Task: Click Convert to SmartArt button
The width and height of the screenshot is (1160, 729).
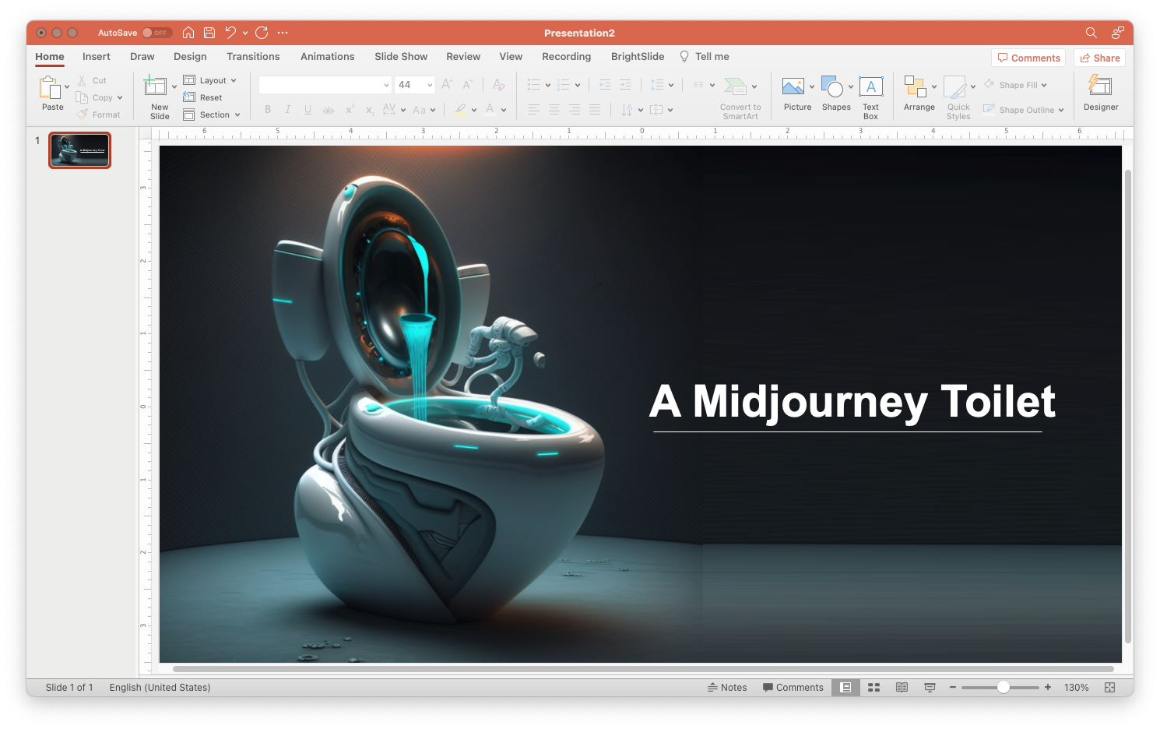Action: click(740, 97)
